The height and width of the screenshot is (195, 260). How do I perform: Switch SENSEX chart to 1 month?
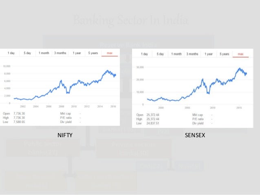[176, 54]
